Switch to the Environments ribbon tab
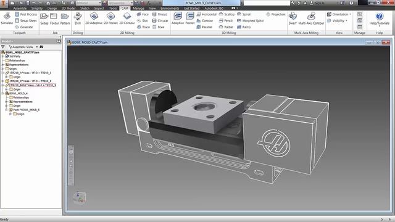This screenshot has height=222, width=395. 170,8
